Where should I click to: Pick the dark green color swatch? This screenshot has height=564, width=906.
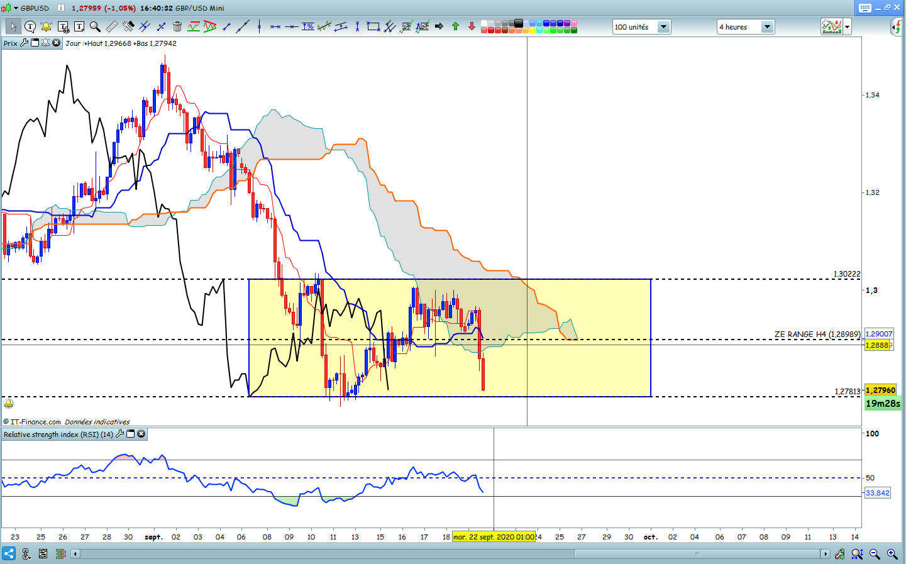[x=574, y=30]
